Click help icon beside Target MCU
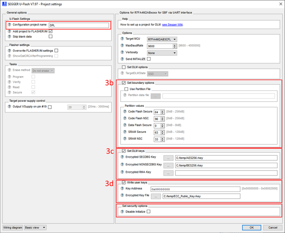285x233 pixels. 122,39
